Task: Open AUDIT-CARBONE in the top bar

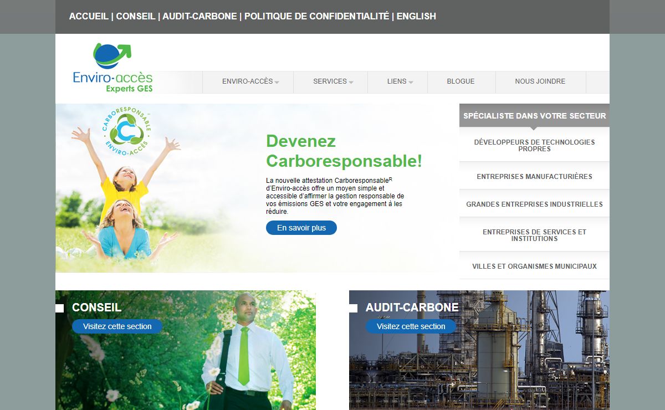Action: [200, 16]
